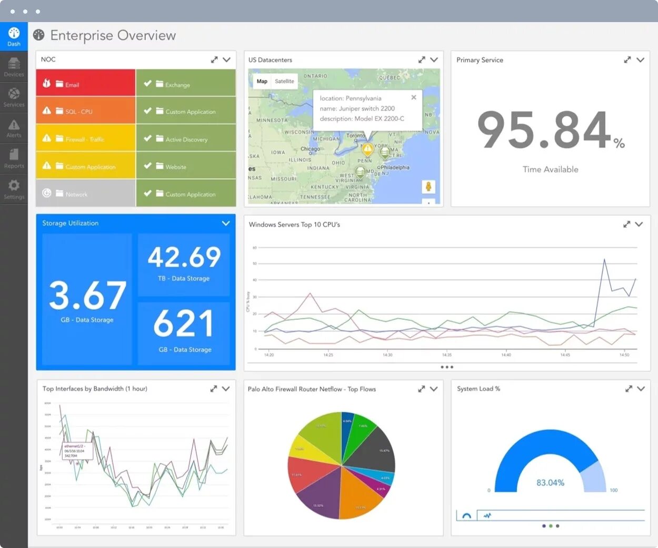Screen dimensions: 658x548
Task: Open the Palo Alto Firewall widget dropdown
Action: (434, 389)
